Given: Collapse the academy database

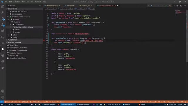Looking at the screenshot, I should coord(9,19).
